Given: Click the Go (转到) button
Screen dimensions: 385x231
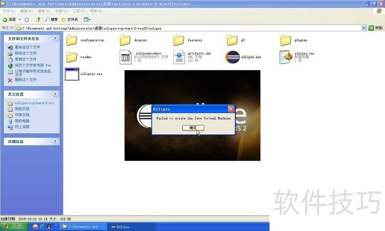Looking at the screenshot, I should 375,28.
